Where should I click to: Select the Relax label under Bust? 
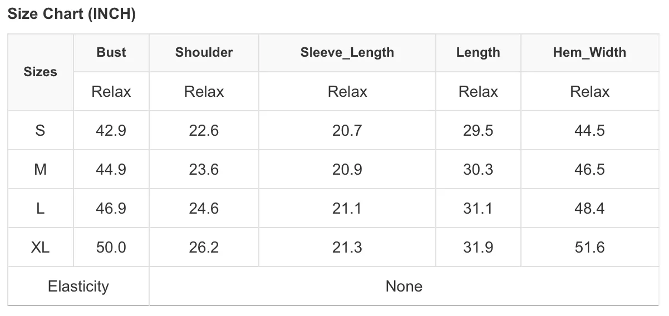pos(111,91)
